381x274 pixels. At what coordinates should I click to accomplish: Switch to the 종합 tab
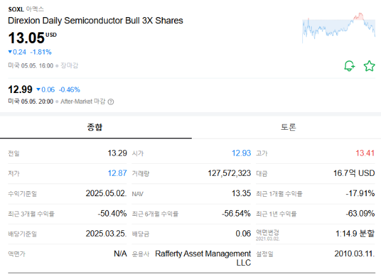pos(95,127)
